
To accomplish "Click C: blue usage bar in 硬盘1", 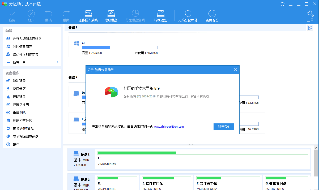I will click(120, 48).
